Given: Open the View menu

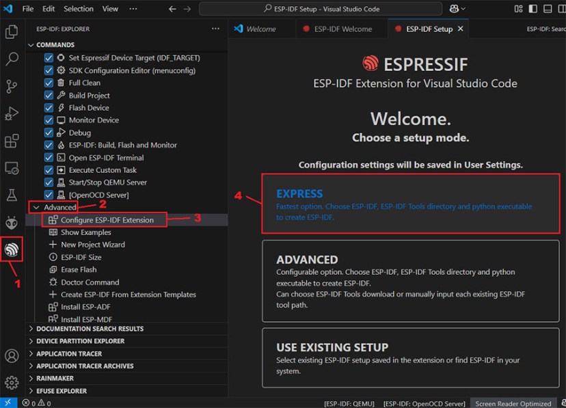Looking at the screenshot, I should click(x=109, y=9).
